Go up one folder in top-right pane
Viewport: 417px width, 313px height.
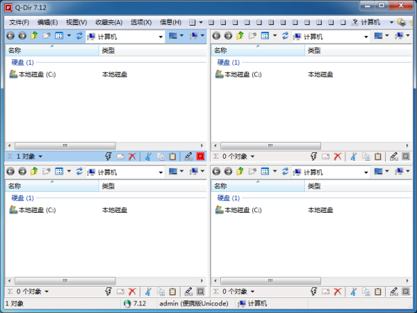pyautogui.click(x=240, y=35)
